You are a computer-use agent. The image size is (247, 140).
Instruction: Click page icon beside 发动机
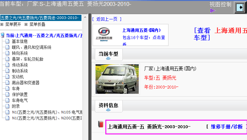[x=8, y=77]
